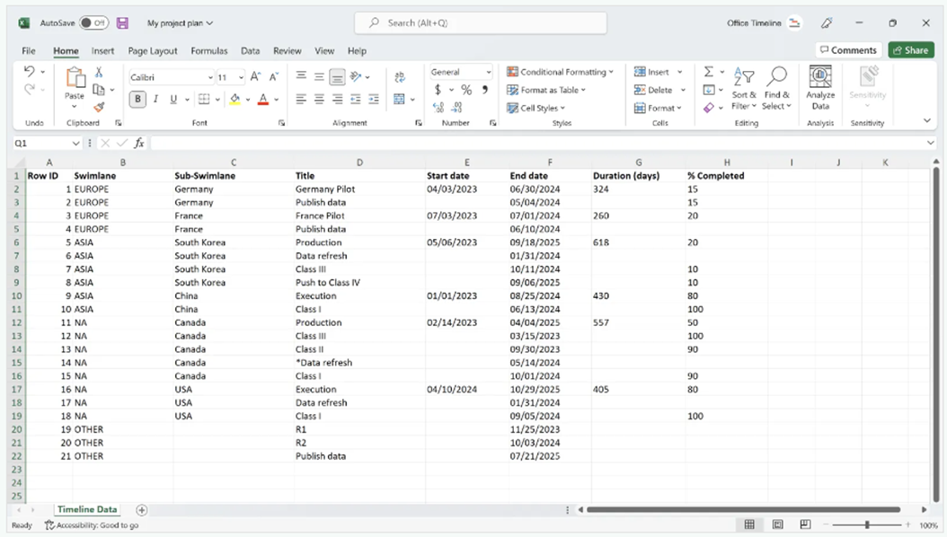Viewport: 947px width, 537px height.
Task: Switch to Page Break Preview in status bar
Action: (805, 524)
